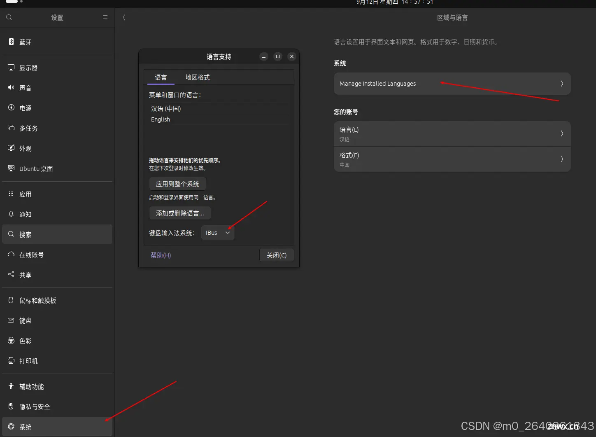Image resolution: width=596 pixels, height=437 pixels.
Task: Select 在线账号 in sidebar
Action: [57, 255]
